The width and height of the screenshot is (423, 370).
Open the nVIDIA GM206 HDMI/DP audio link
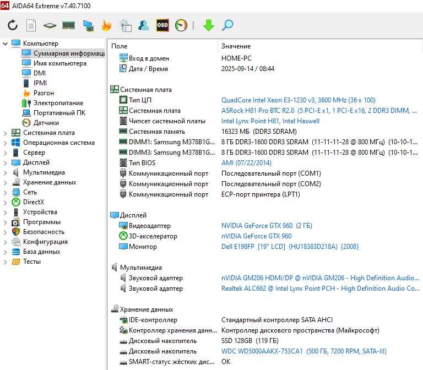[x=320, y=278]
